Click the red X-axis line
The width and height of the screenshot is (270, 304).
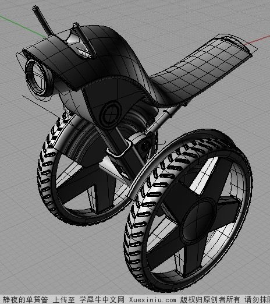coord(257,40)
